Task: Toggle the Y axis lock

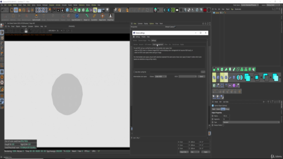Action: point(41,10)
